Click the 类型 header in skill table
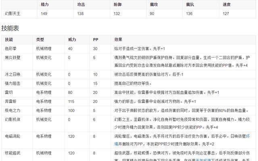The image size is (258, 161). point(40,39)
